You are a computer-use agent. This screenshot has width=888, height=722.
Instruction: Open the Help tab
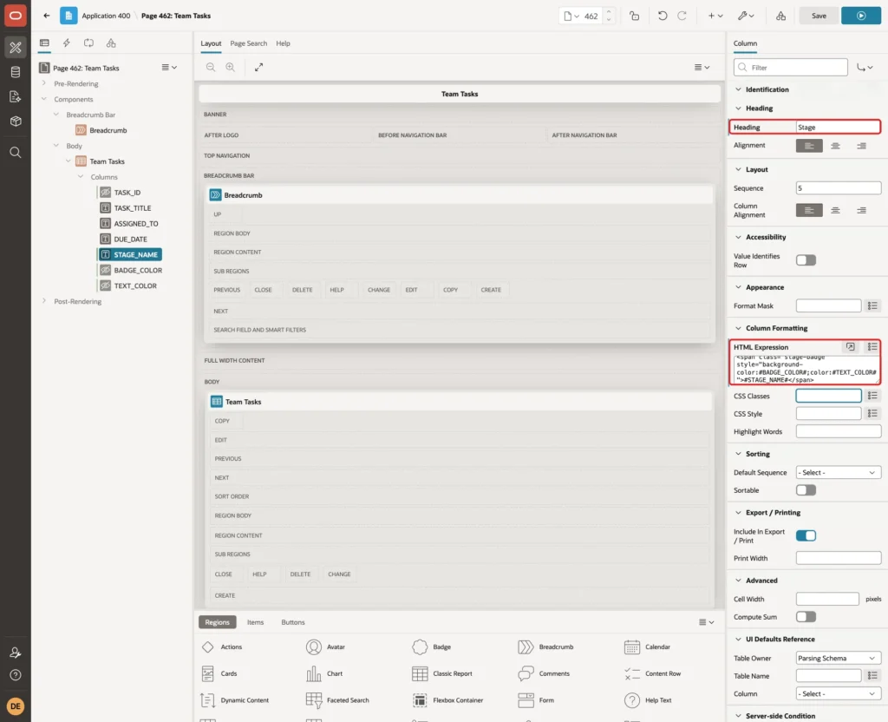click(x=284, y=43)
